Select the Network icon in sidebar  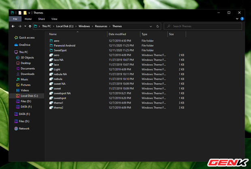[x=24, y=129]
